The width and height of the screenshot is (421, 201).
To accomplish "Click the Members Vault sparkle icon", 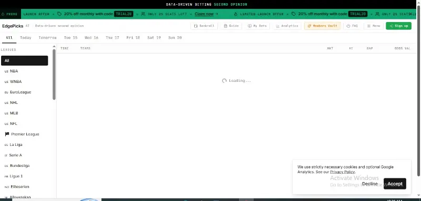I will pyautogui.click(x=309, y=26).
